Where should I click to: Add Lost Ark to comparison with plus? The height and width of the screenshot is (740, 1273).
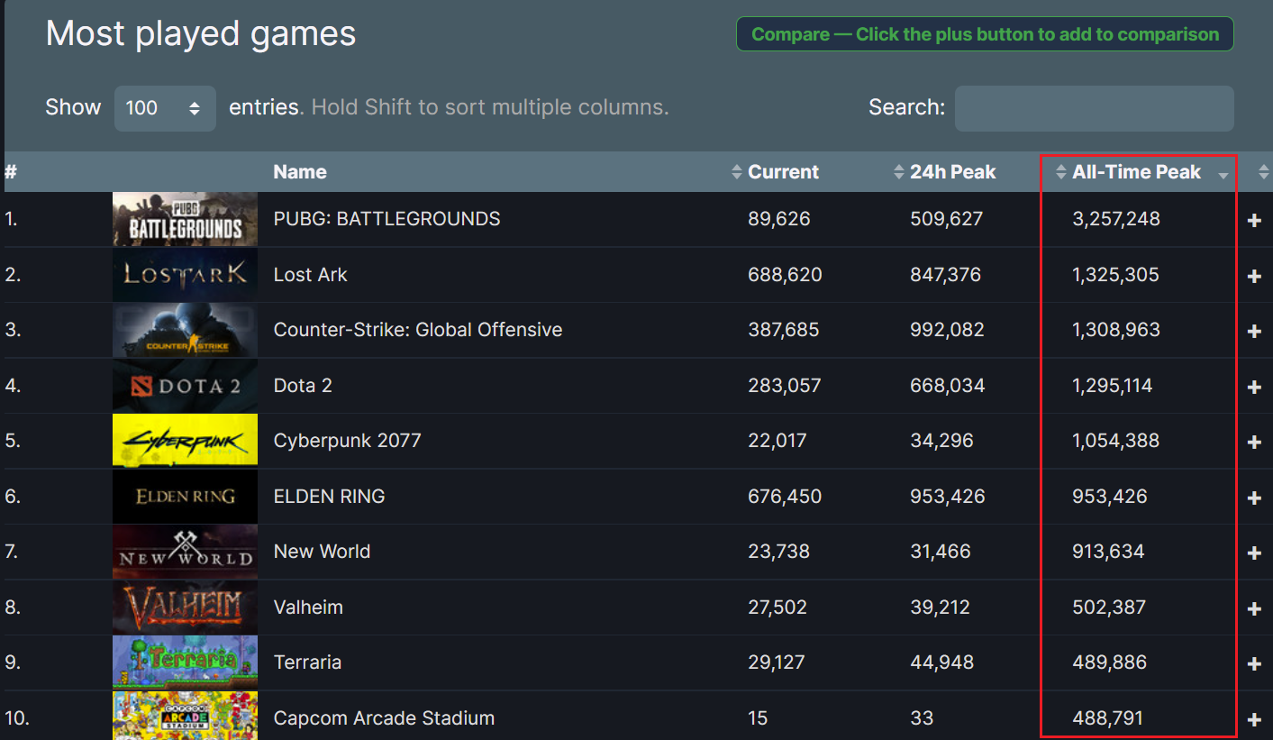1254,277
